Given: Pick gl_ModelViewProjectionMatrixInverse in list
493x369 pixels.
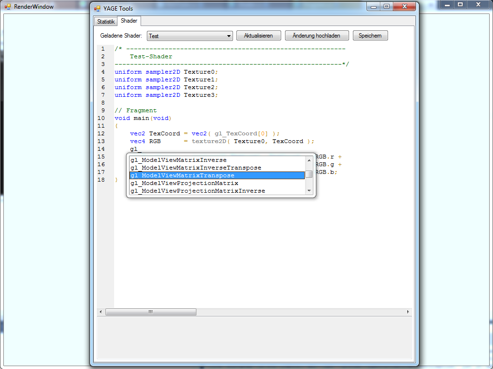Looking at the screenshot, I should click(x=197, y=191).
